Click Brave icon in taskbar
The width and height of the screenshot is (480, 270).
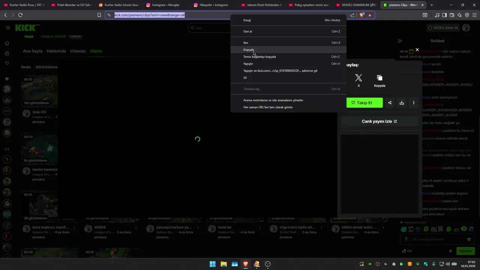click(x=246, y=264)
